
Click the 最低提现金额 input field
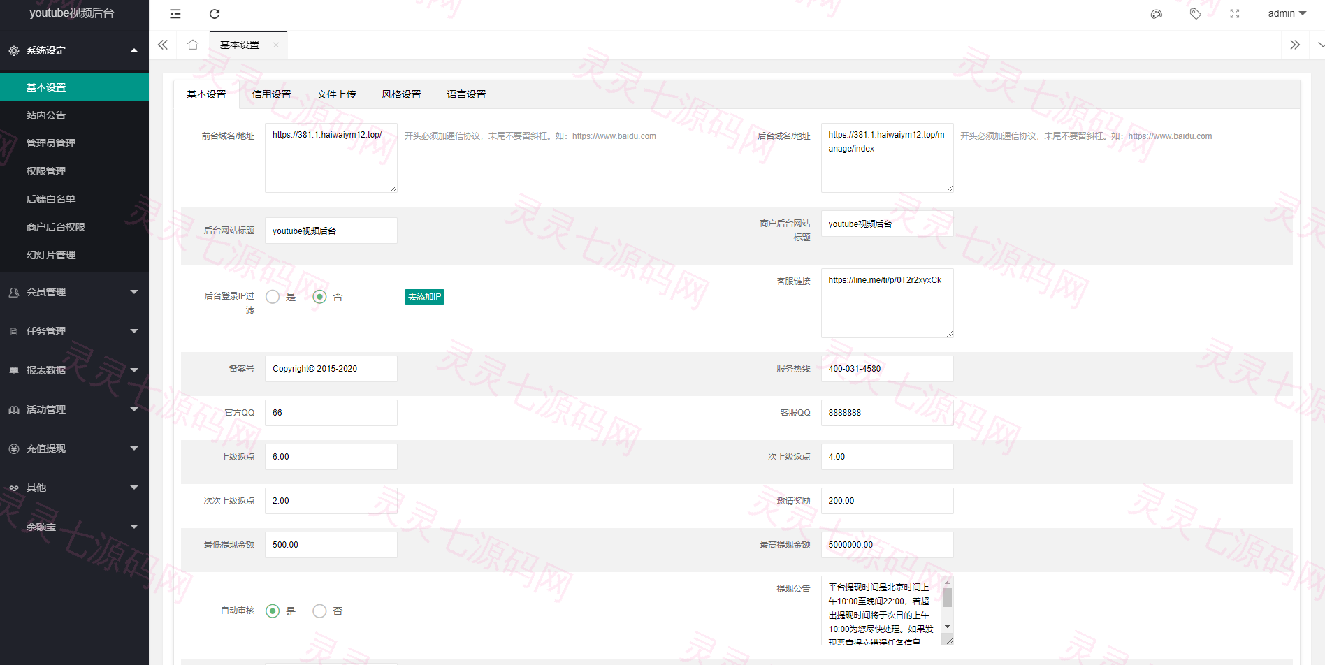[x=331, y=545]
